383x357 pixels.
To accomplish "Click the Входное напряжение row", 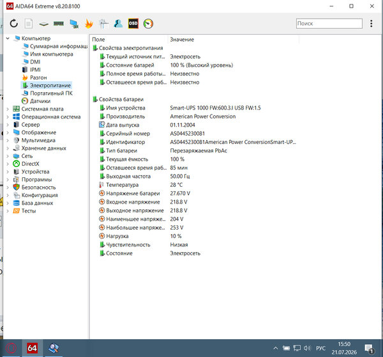I will [143, 202].
